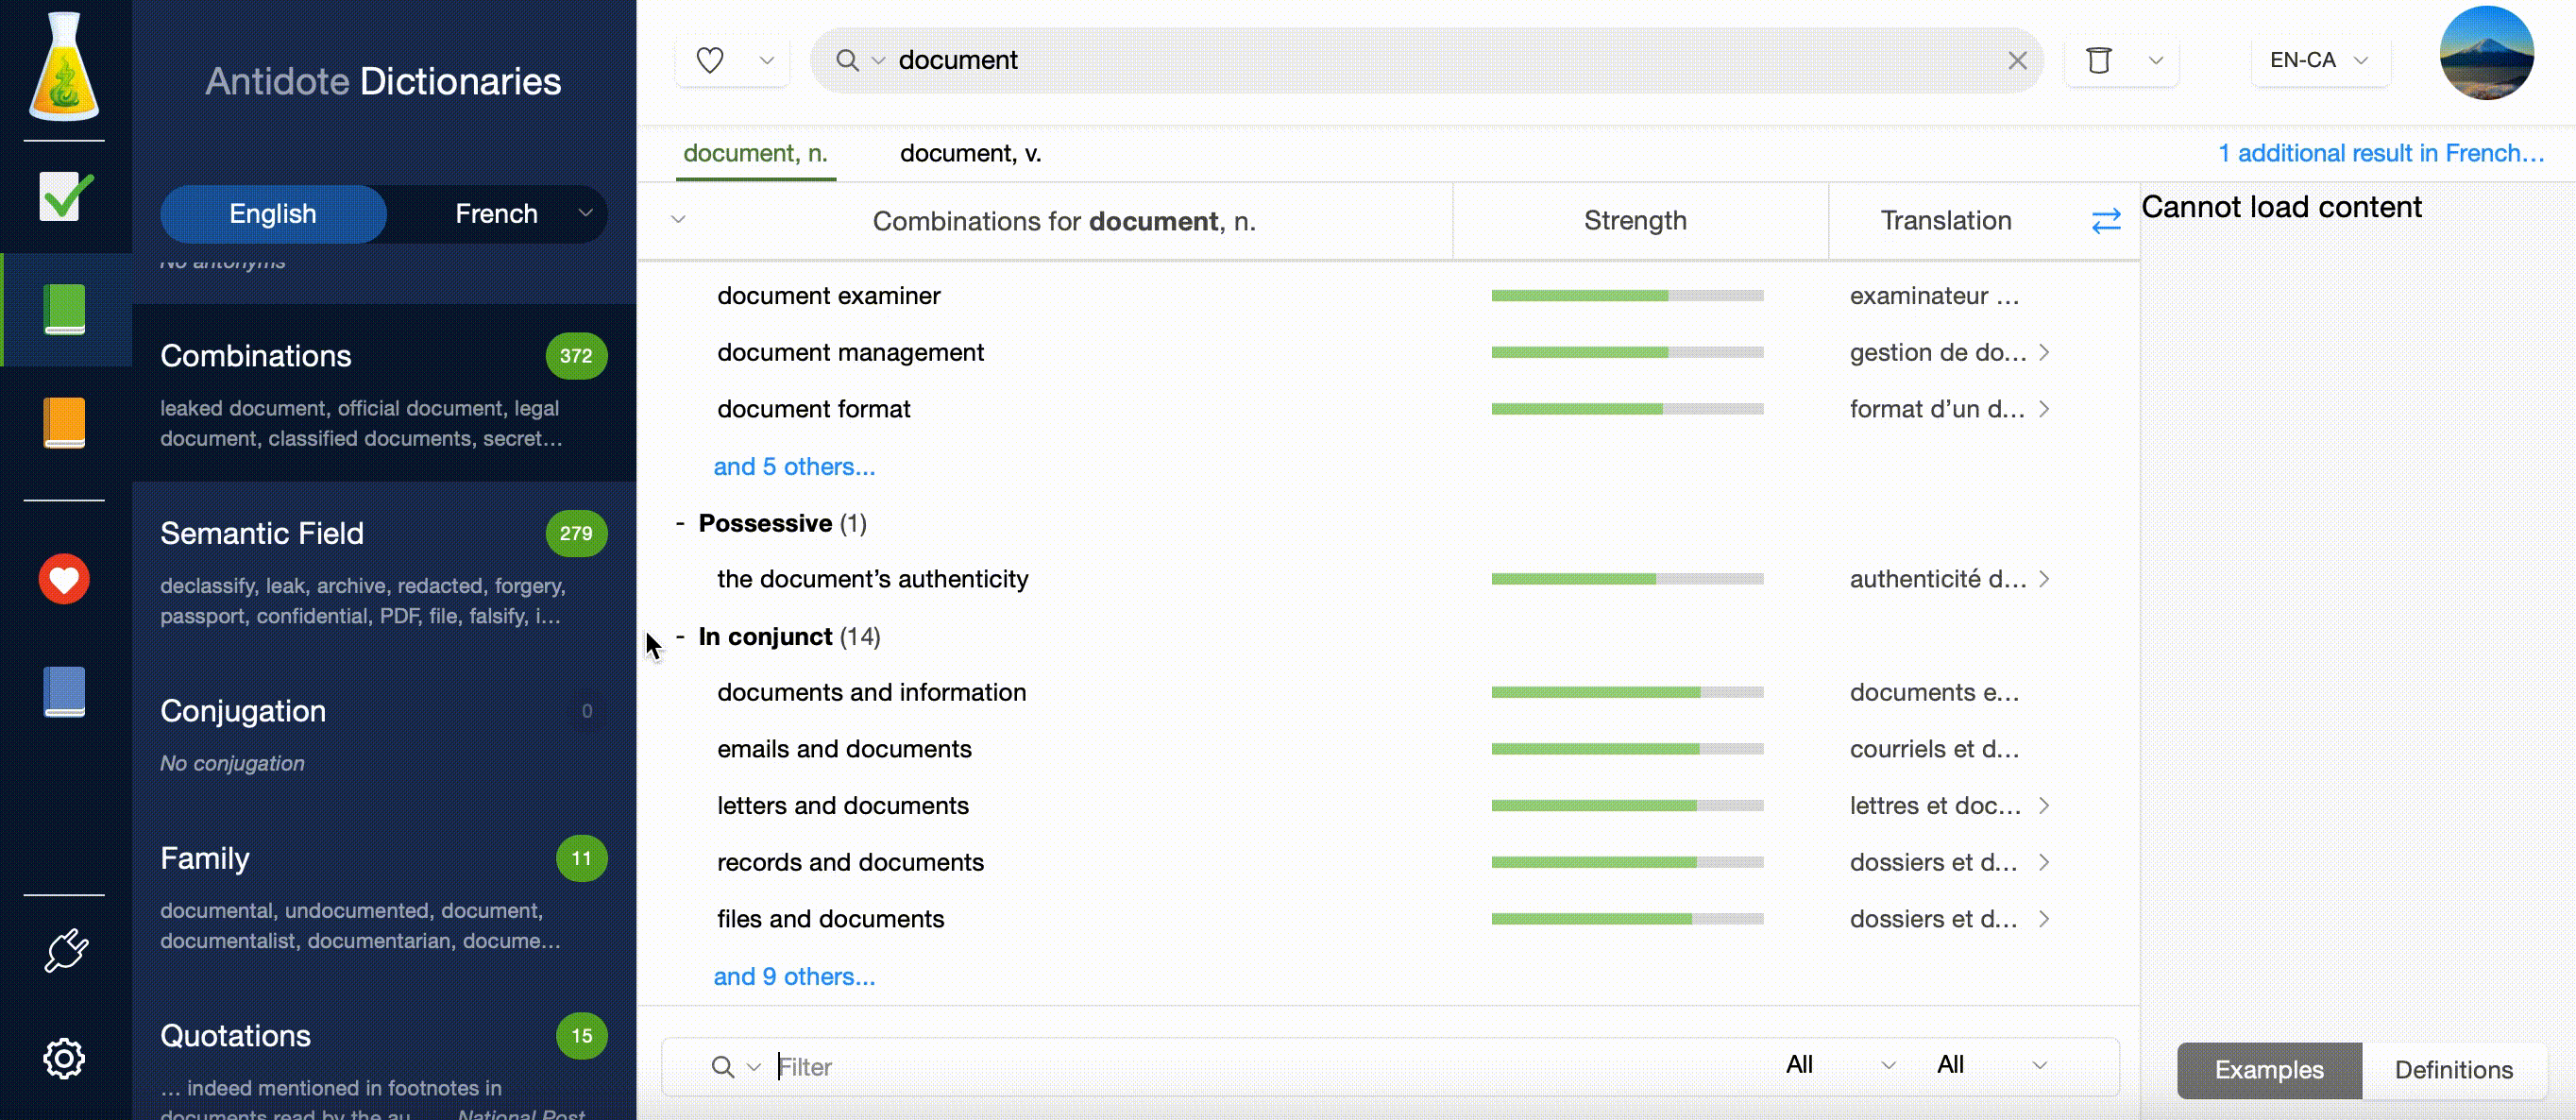Open favourites red heart sidebar icon

65,580
